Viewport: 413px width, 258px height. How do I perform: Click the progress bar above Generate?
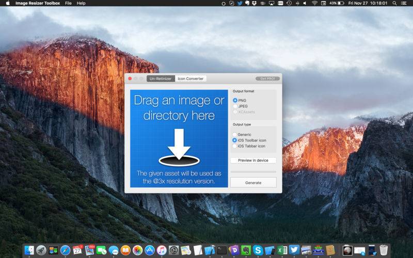pos(253,172)
